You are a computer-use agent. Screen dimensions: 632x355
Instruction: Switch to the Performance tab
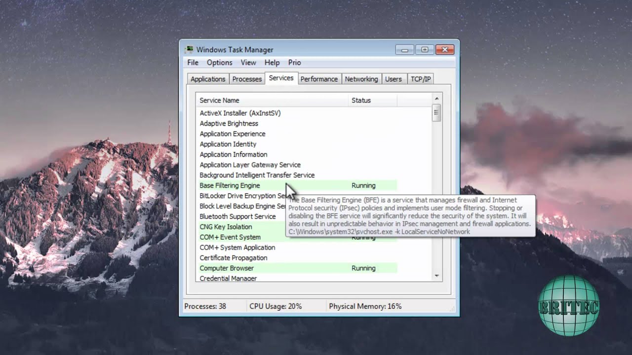tap(319, 79)
